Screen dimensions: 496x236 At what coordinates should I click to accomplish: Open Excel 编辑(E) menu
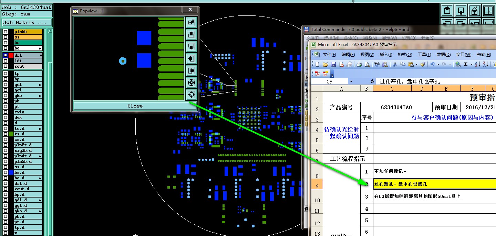[x=348, y=55]
